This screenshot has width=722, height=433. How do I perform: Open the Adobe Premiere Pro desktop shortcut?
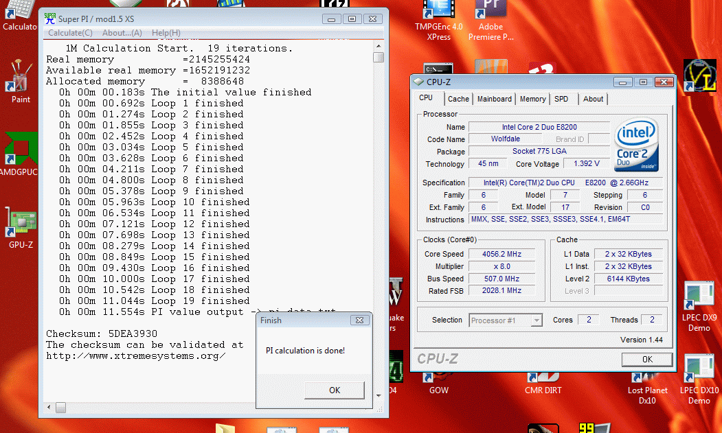click(491, 21)
